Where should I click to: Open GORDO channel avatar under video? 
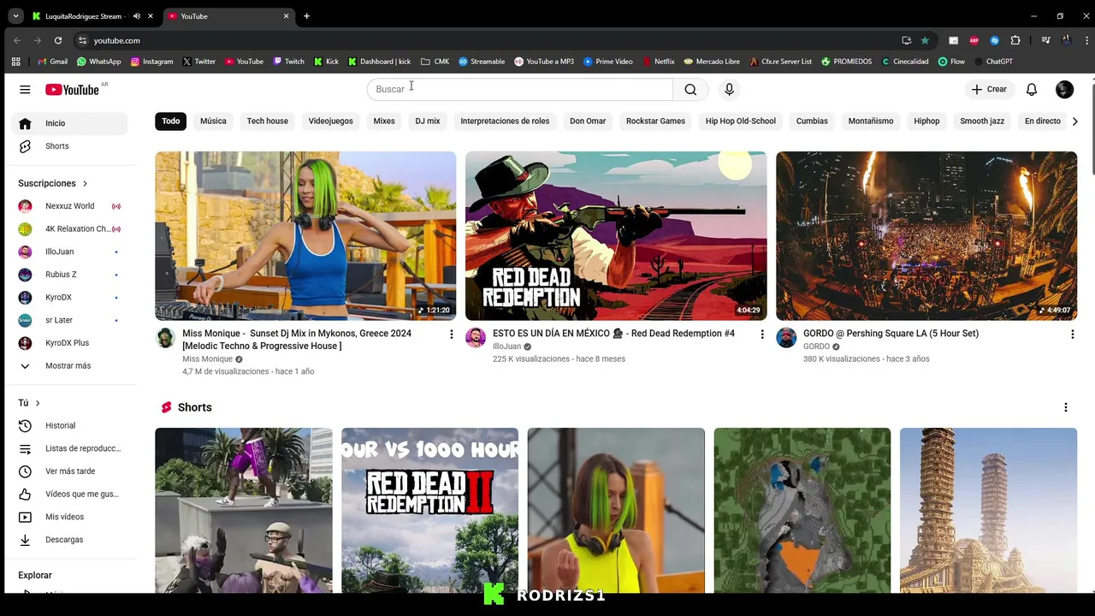(786, 337)
